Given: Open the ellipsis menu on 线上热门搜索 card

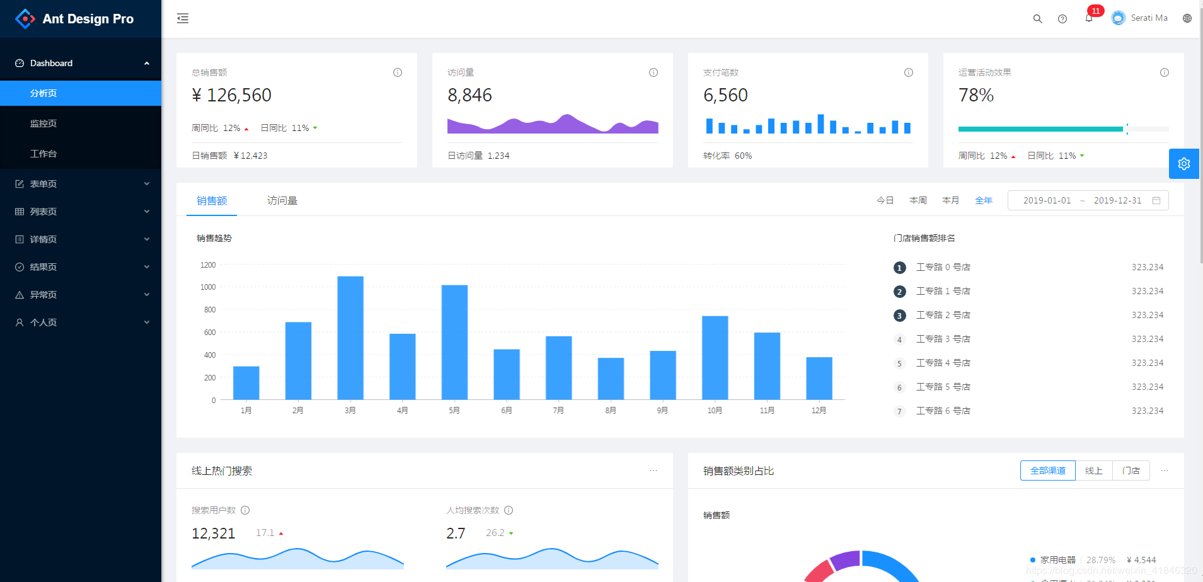Looking at the screenshot, I should [653, 471].
